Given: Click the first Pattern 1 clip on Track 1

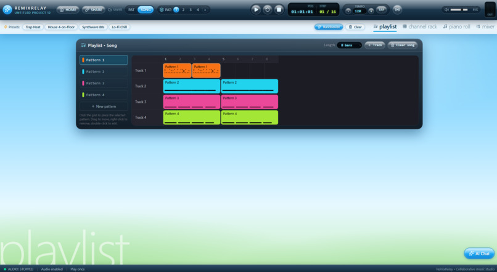Looking at the screenshot, I should click(177, 71).
